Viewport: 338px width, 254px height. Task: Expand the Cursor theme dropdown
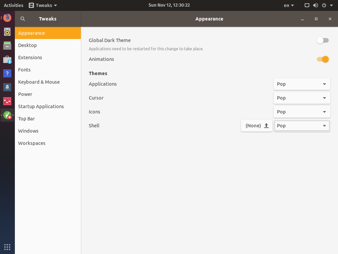point(302,98)
